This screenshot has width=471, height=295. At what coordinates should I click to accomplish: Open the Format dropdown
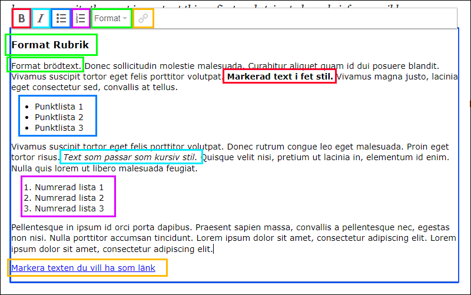(111, 18)
